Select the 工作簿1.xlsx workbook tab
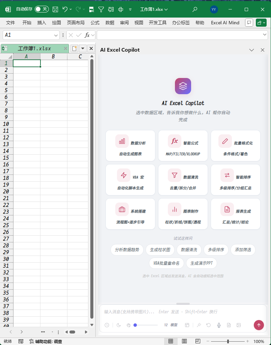The width and height of the screenshot is (271, 345). (x=34, y=48)
